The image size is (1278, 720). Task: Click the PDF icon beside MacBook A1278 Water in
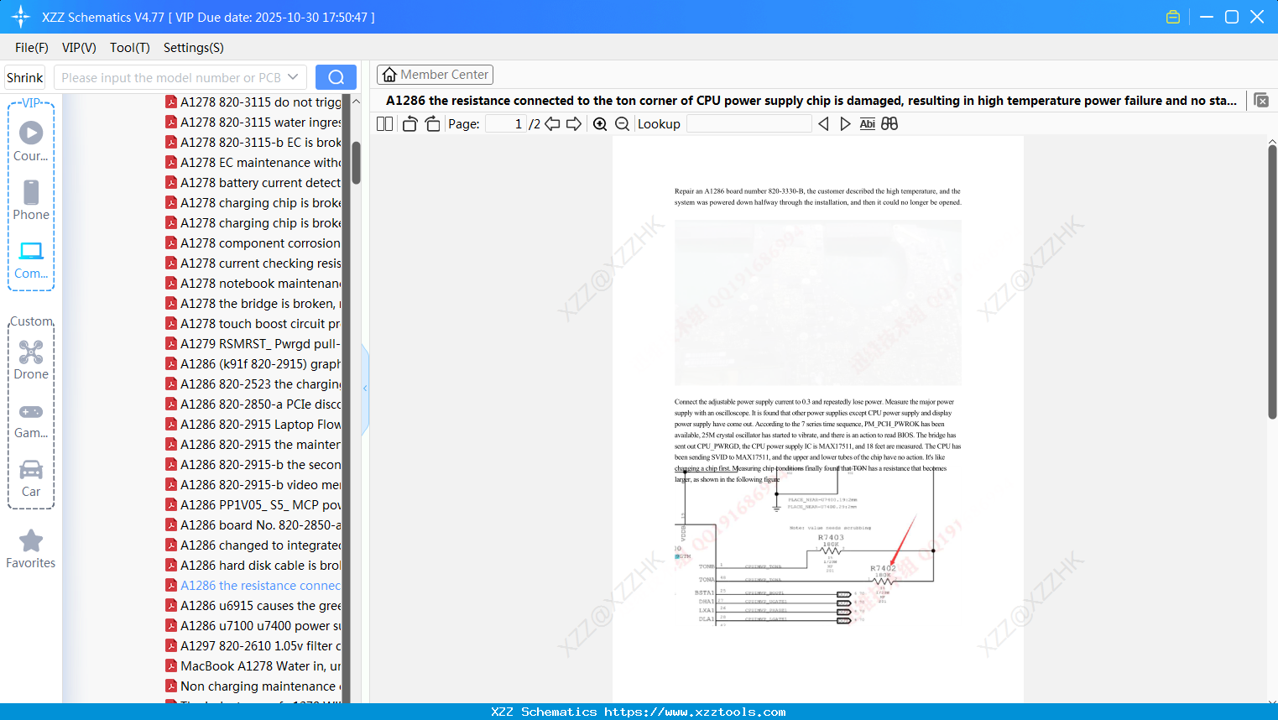tap(171, 666)
